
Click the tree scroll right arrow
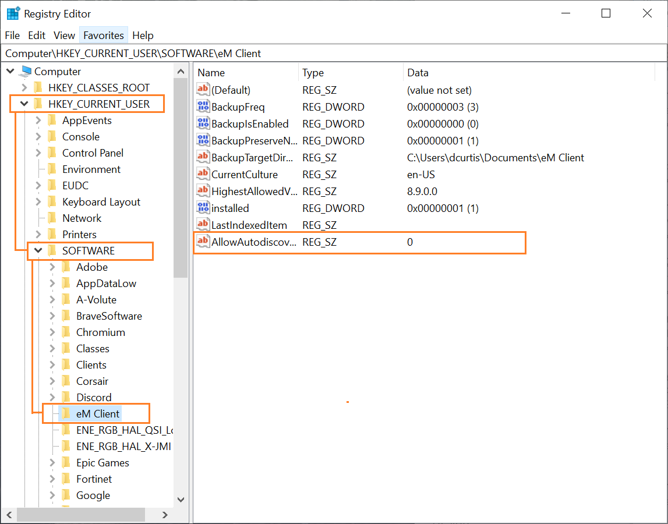[x=165, y=515]
